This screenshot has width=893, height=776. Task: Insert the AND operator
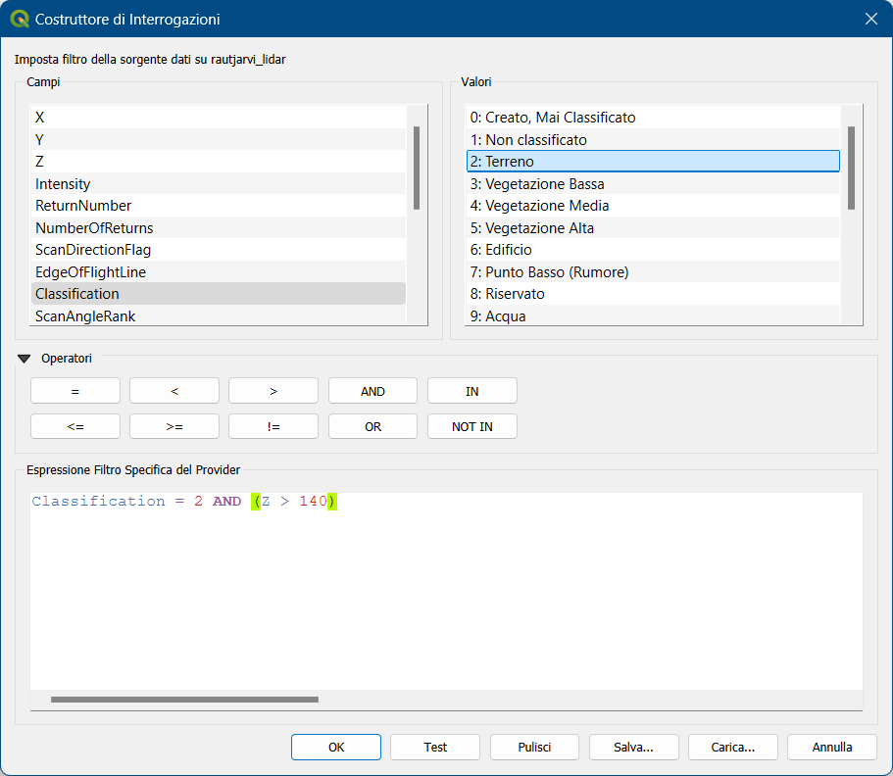coord(373,391)
